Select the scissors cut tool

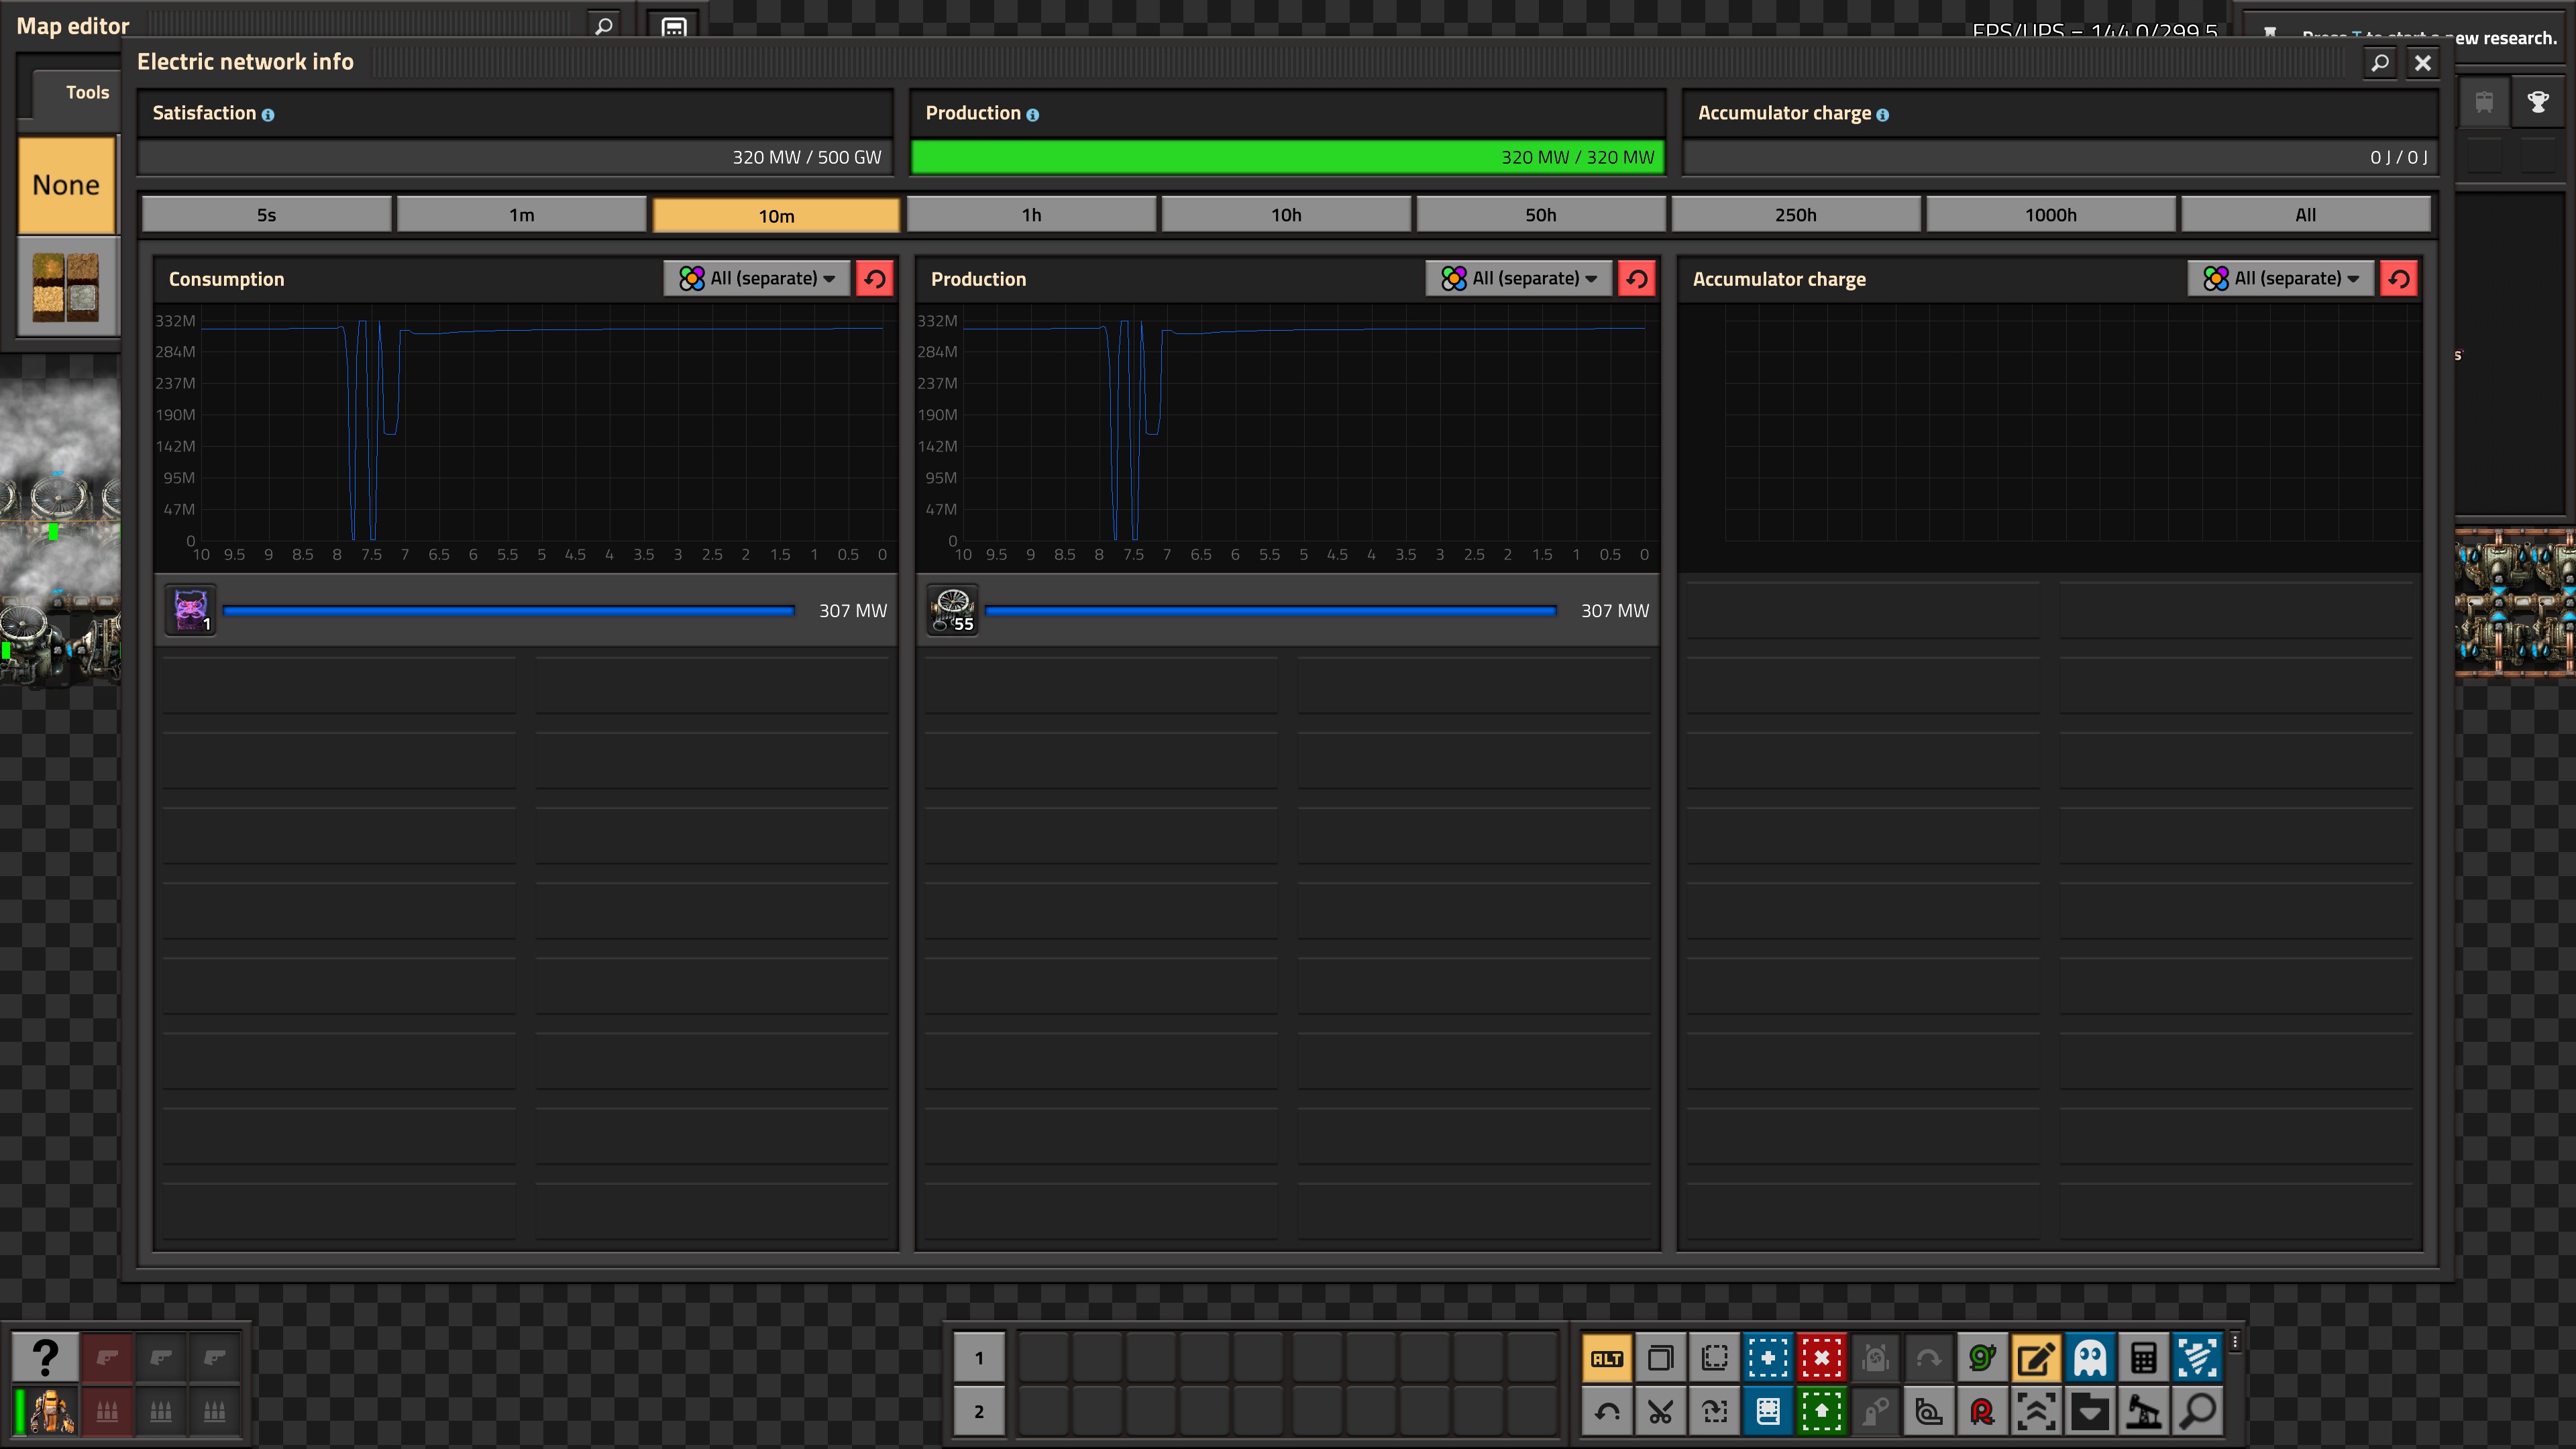1661,1412
